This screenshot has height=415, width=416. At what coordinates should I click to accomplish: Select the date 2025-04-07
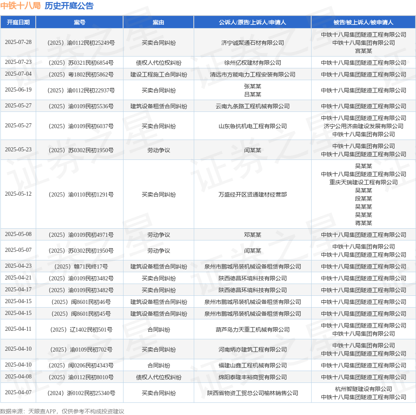pyautogui.click(x=18, y=392)
